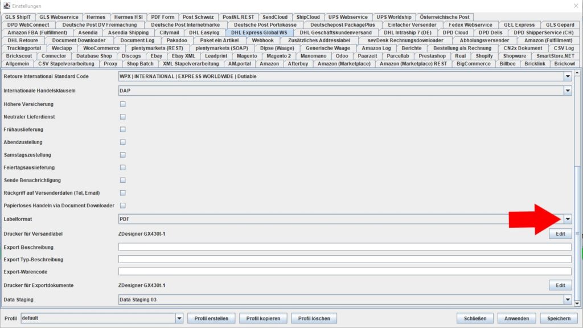Image resolution: width=583 pixels, height=328 pixels.
Task: Toggle Neutraler Lieferdienst checkbox
Action: pyautogui.click(x=123, y=117)
